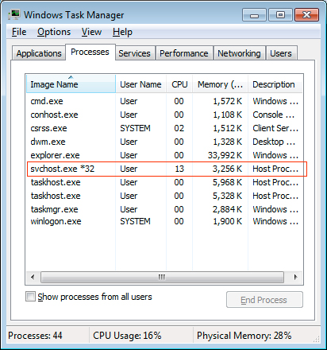Enable Show processes from all users
The height and width of the screenshot is (350, 327).
point(30,297)
